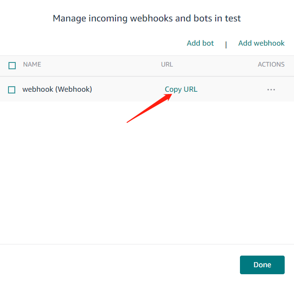
Task: Click the horizontal divider line above the Done button
Action: (147, 244)
